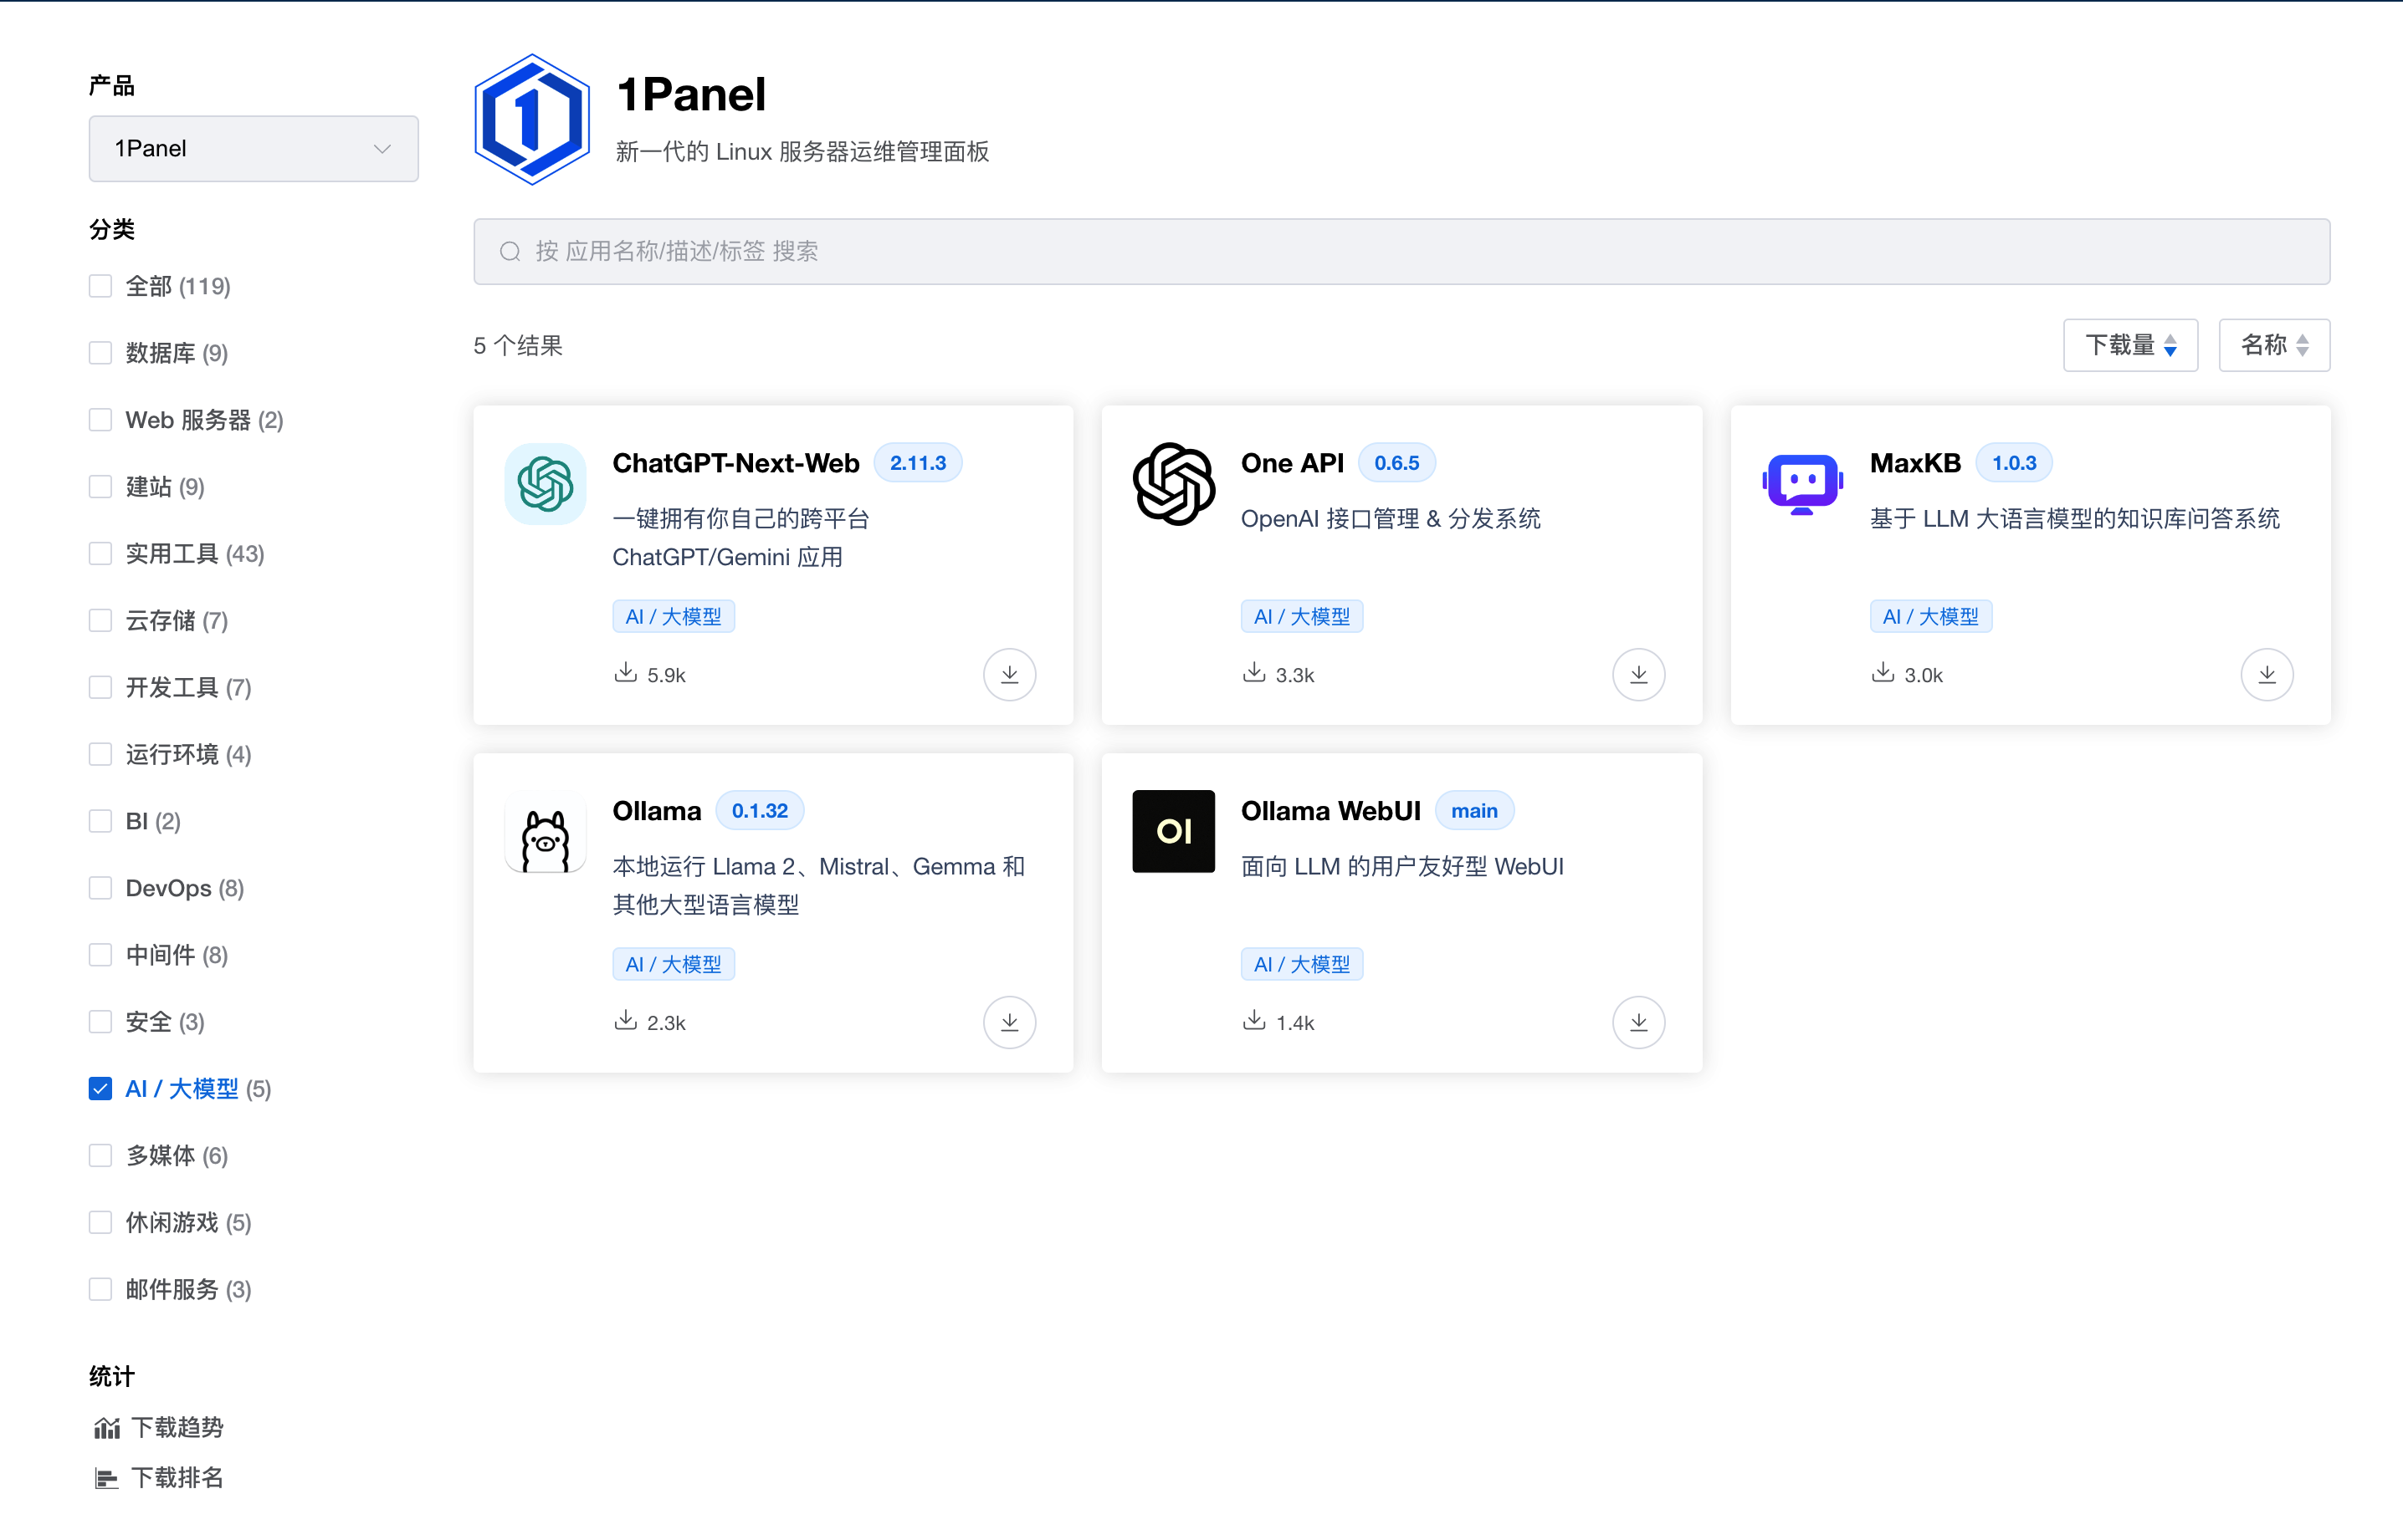This screenshot has width=2403, height=1540.
Task: Download Ollama via circular download button
Action: [x=1010, y=1022]
